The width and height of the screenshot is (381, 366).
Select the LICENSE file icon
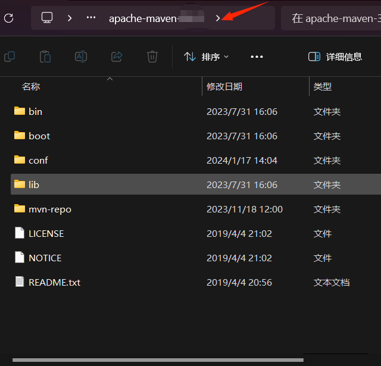pos(20,233)
